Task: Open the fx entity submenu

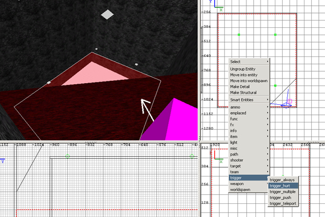Action: [249, 125]
